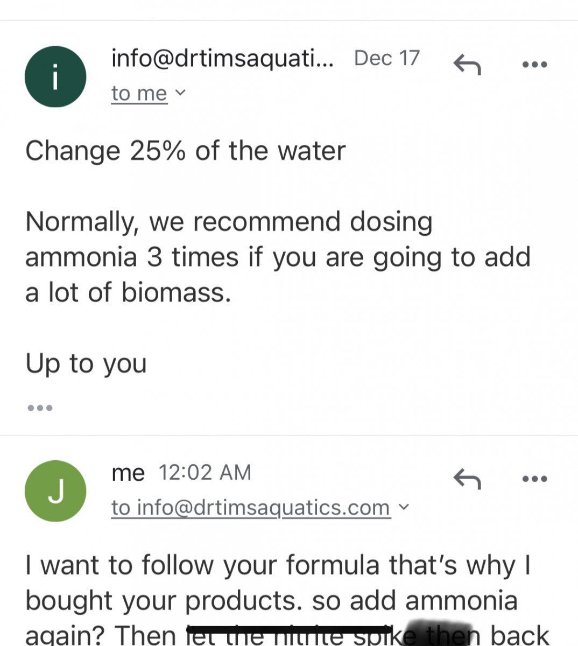Tap sender name info@drtimsaquati...
The image size is (578, 646).
[x=222, y=58]
